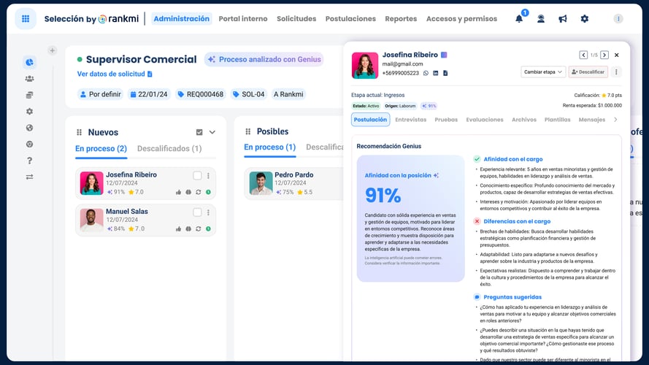This screenshot has height=365, width=649.
Task: Toggle select-all checkbox in Nuevos column
Action: (199, 132)
